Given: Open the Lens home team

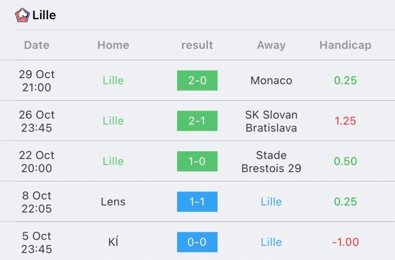Looking at the screenshot, I should [113, 202].
